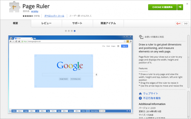
Task: Open the サポート tab
Action: pyautogui.click(x=77, y=23)
